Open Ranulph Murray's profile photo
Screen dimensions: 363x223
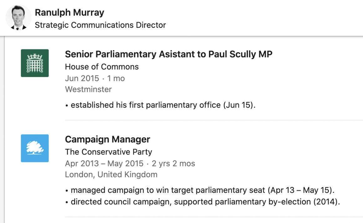[18, 18]
